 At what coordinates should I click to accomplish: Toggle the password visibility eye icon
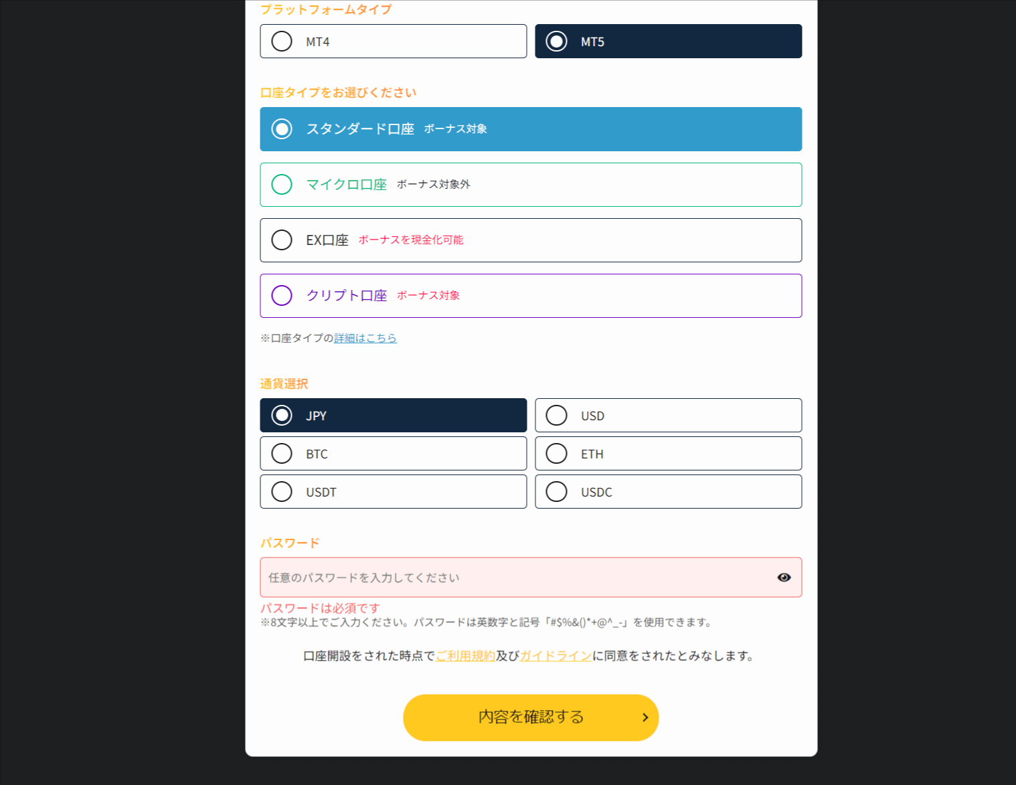pyautogui.click(x=783, y=577)
